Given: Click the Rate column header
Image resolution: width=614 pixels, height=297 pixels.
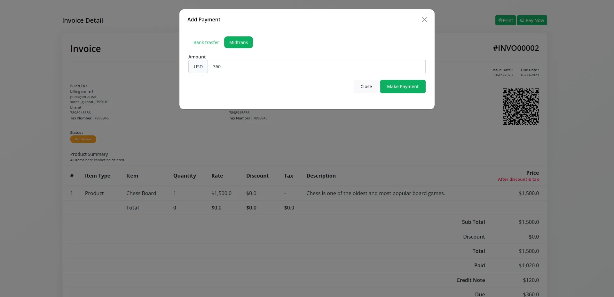Looking at the screenshot, I should [x=217, y=176].
